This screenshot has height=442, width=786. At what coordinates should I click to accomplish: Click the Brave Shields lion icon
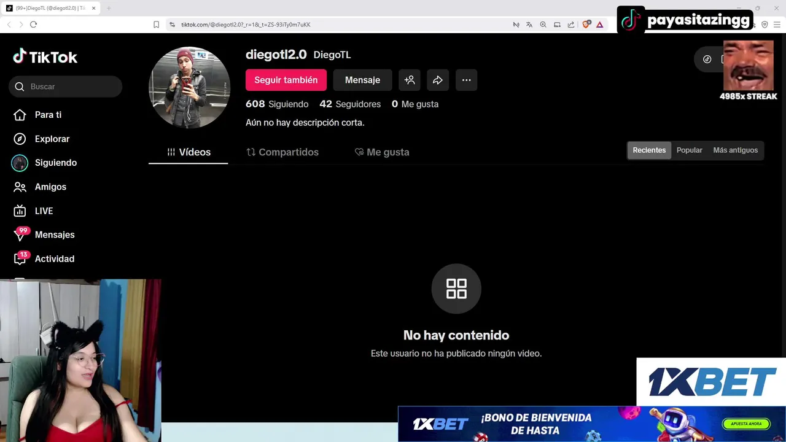[x=586, y=25]
